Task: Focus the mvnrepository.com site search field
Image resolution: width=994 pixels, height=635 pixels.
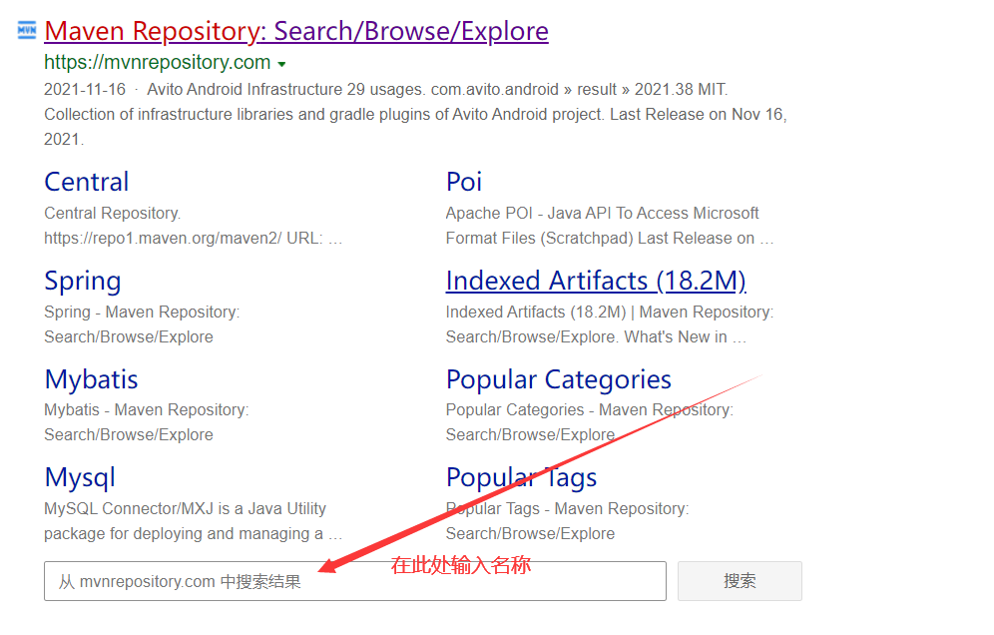Action: (355, 581)
